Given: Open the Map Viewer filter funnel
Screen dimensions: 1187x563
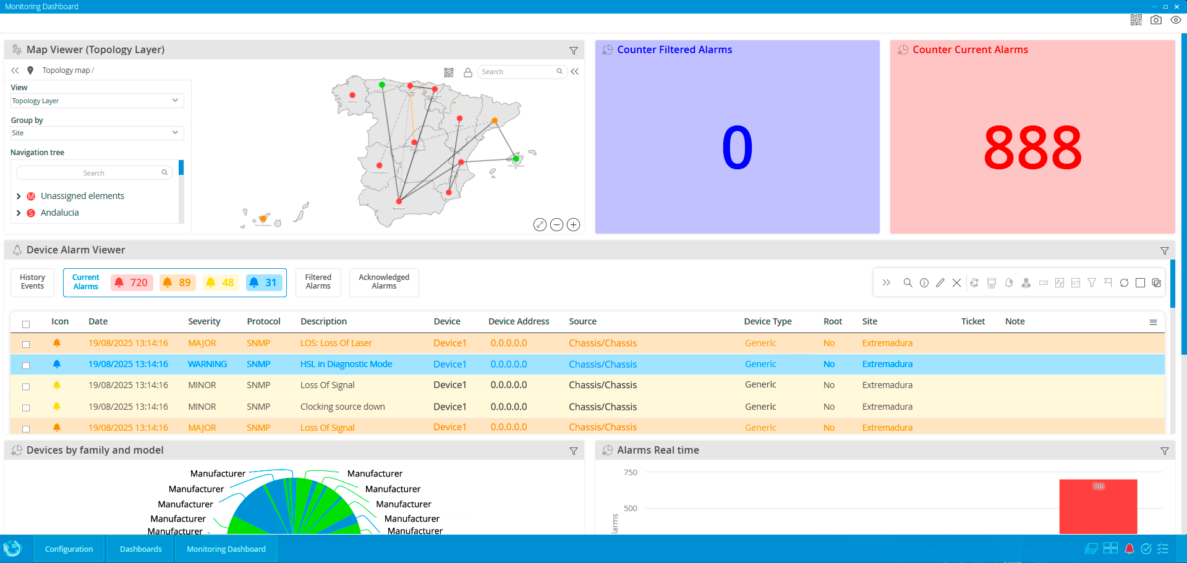Looking at the screenshot, I should (574, 51).
